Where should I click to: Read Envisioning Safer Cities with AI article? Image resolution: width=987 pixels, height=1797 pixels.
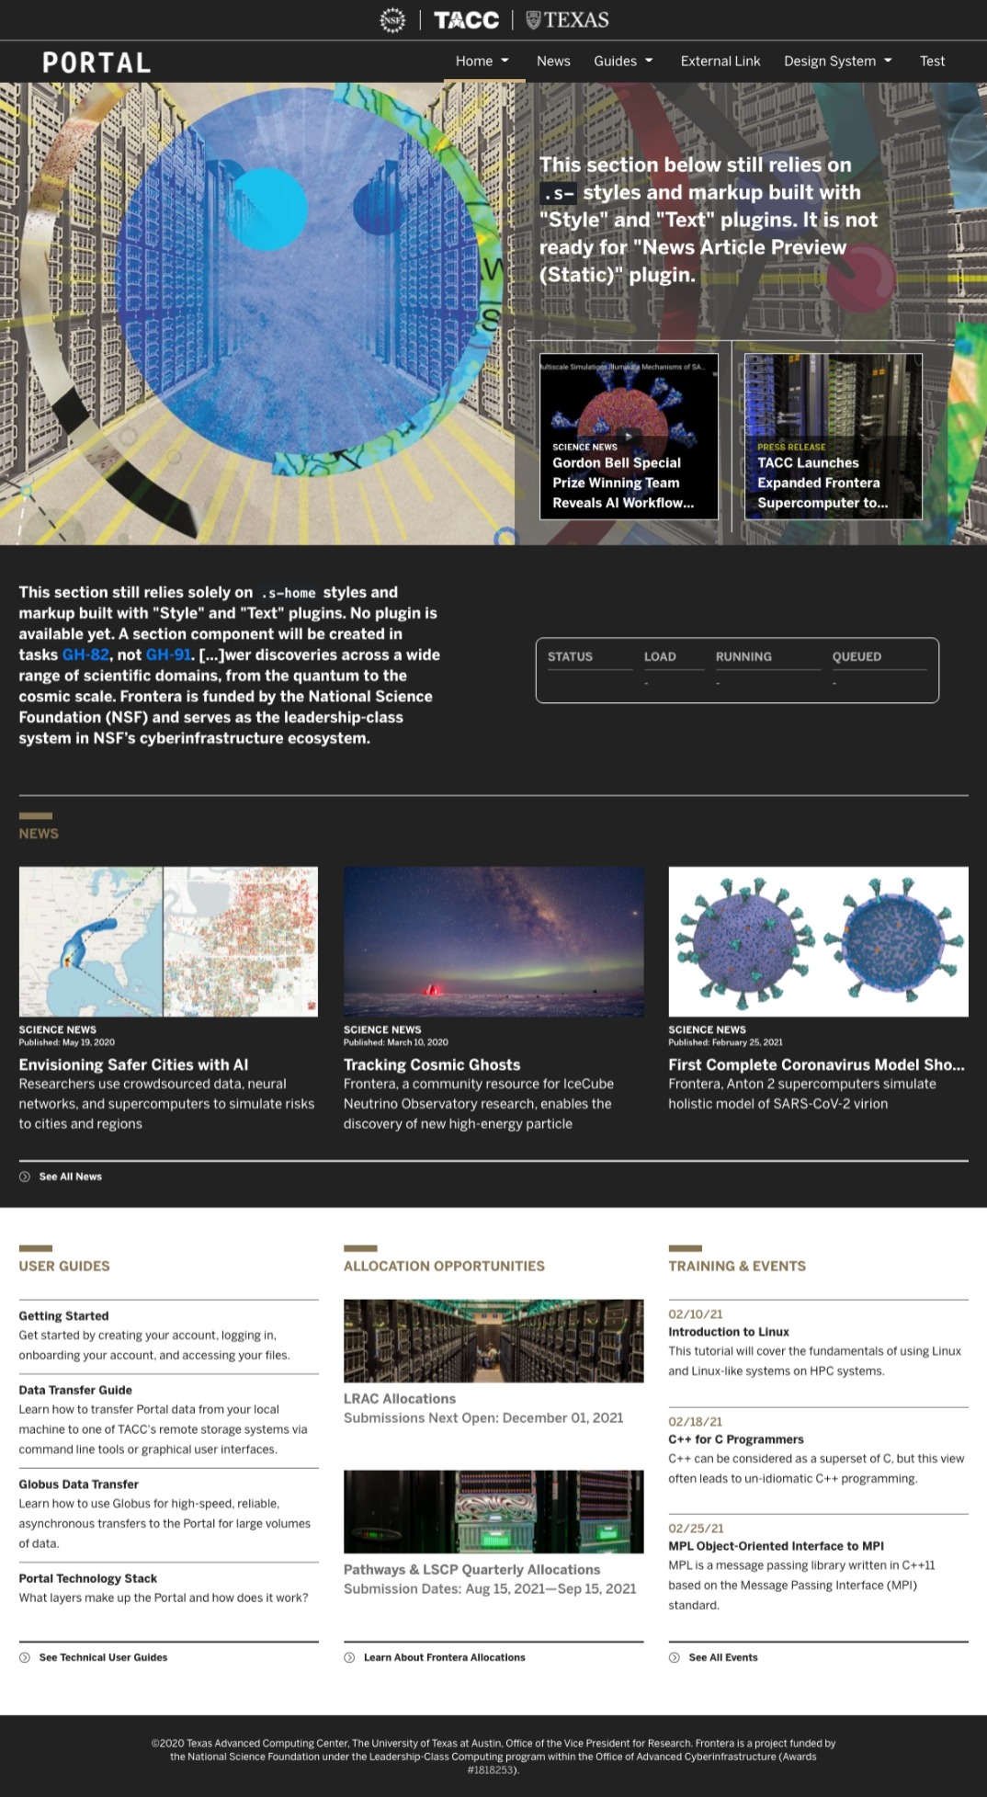pos(133,1064)
